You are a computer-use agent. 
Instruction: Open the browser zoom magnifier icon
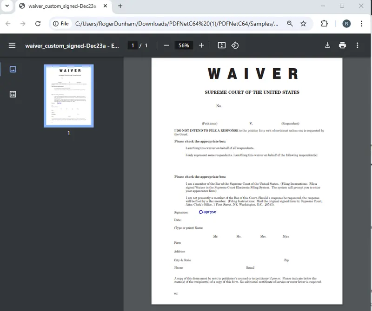(290, 24)
